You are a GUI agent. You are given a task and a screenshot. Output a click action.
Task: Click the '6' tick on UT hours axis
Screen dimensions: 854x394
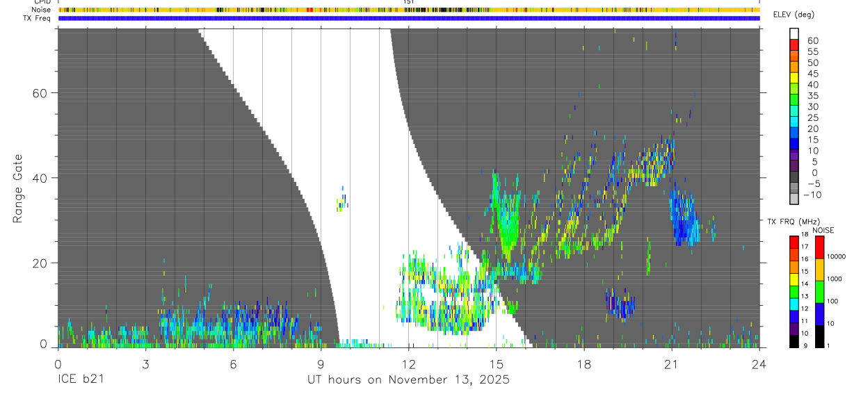pyautogui.click(x=233, y=363)
